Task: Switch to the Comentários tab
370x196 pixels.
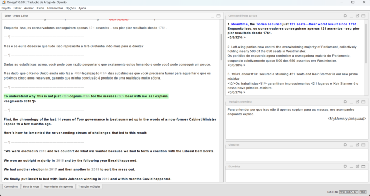Action: 11,187
